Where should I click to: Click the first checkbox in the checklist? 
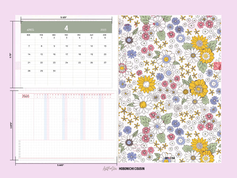(20, 141)
